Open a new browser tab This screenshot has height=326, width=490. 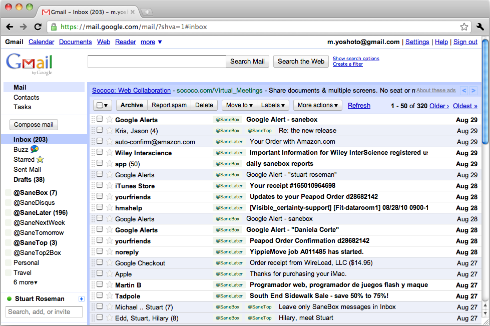[147, 12]
